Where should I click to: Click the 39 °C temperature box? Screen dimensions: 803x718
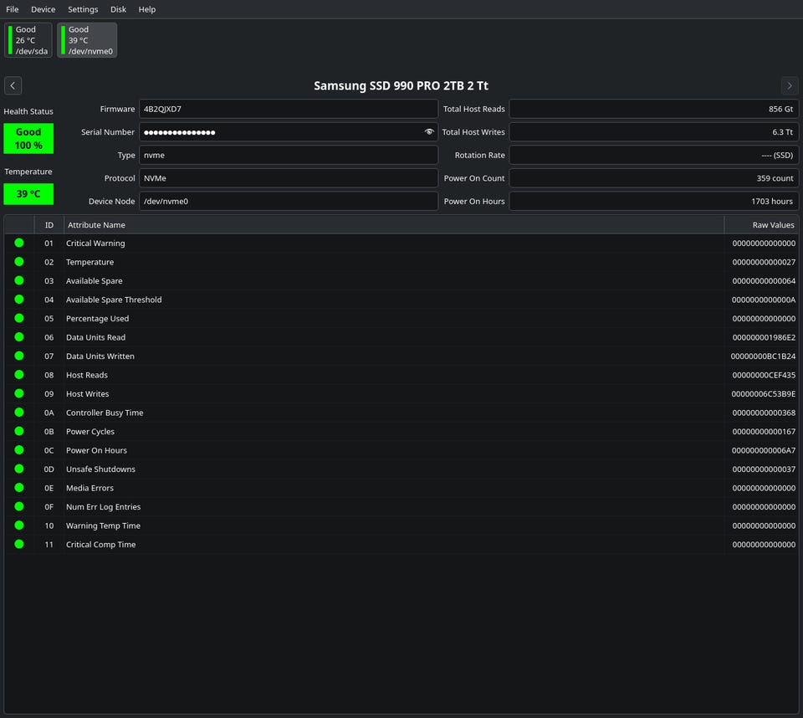pos(28,193)
